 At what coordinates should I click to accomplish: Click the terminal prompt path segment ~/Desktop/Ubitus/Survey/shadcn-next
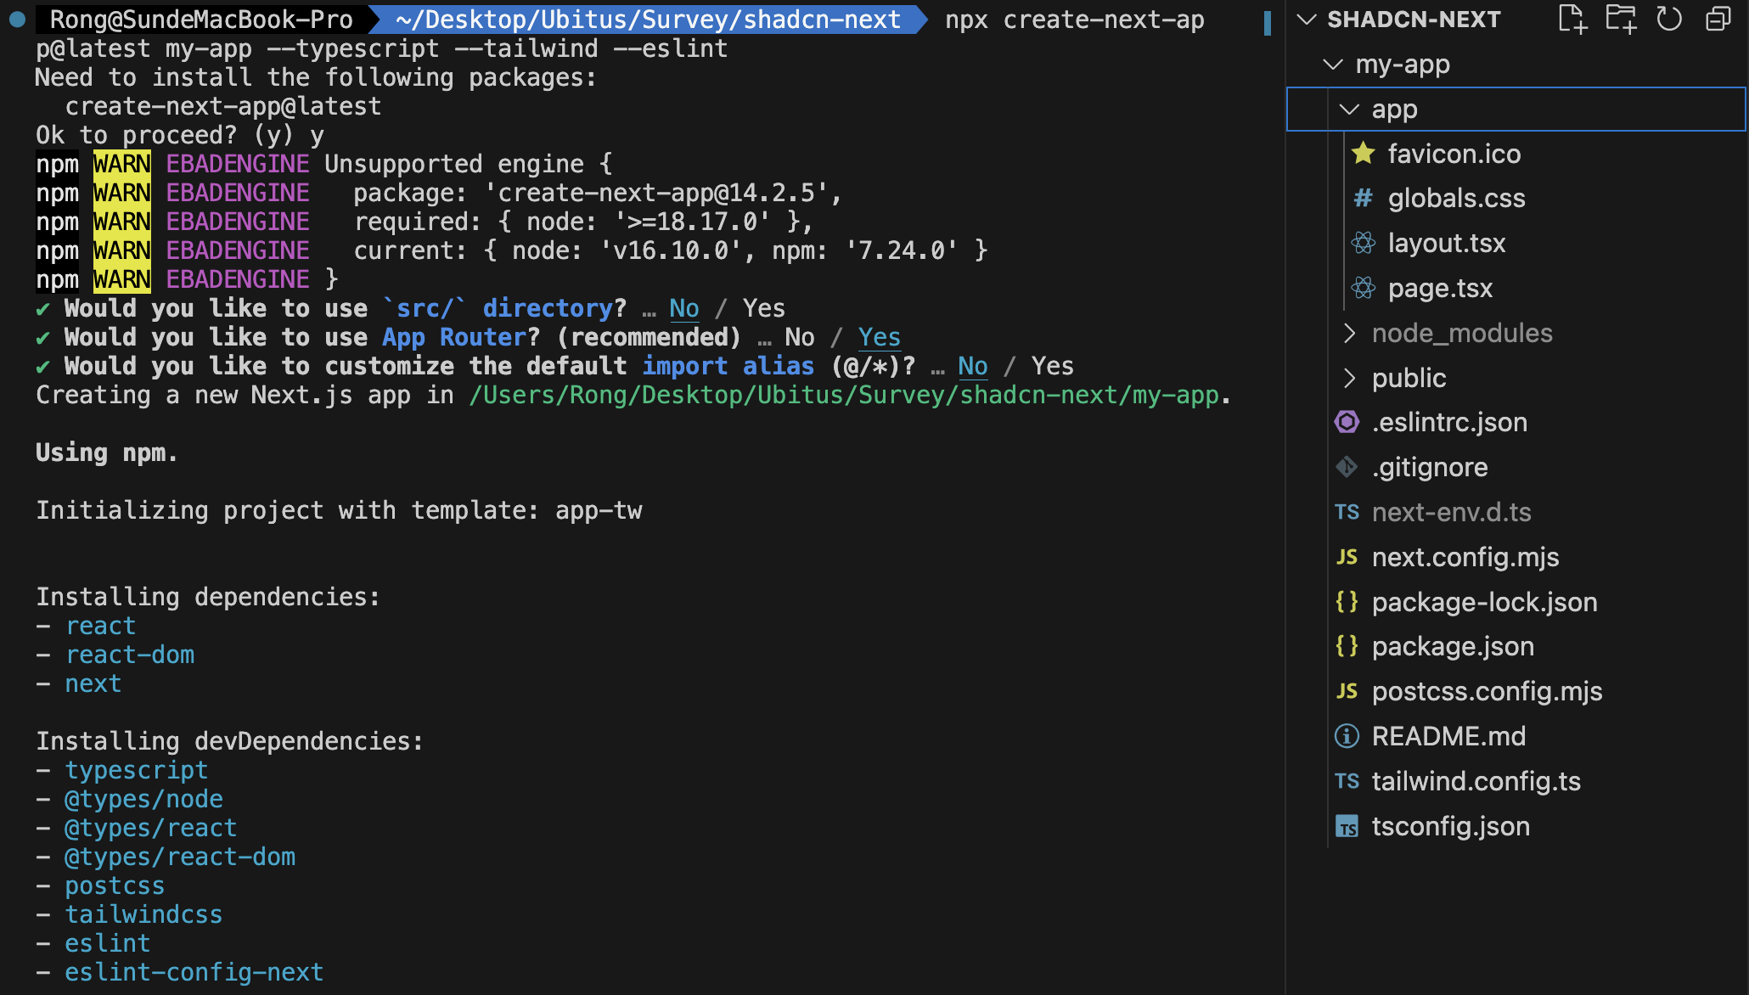point(648,19)
